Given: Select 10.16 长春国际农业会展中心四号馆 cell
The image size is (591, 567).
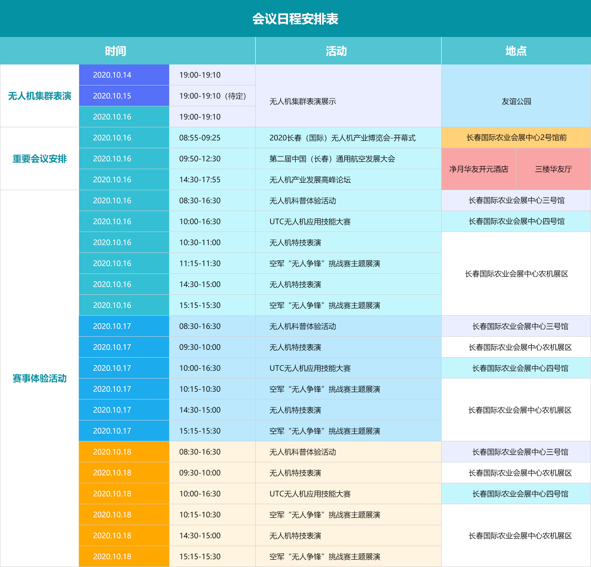Looking at the screenshot, I should [516, 221].
